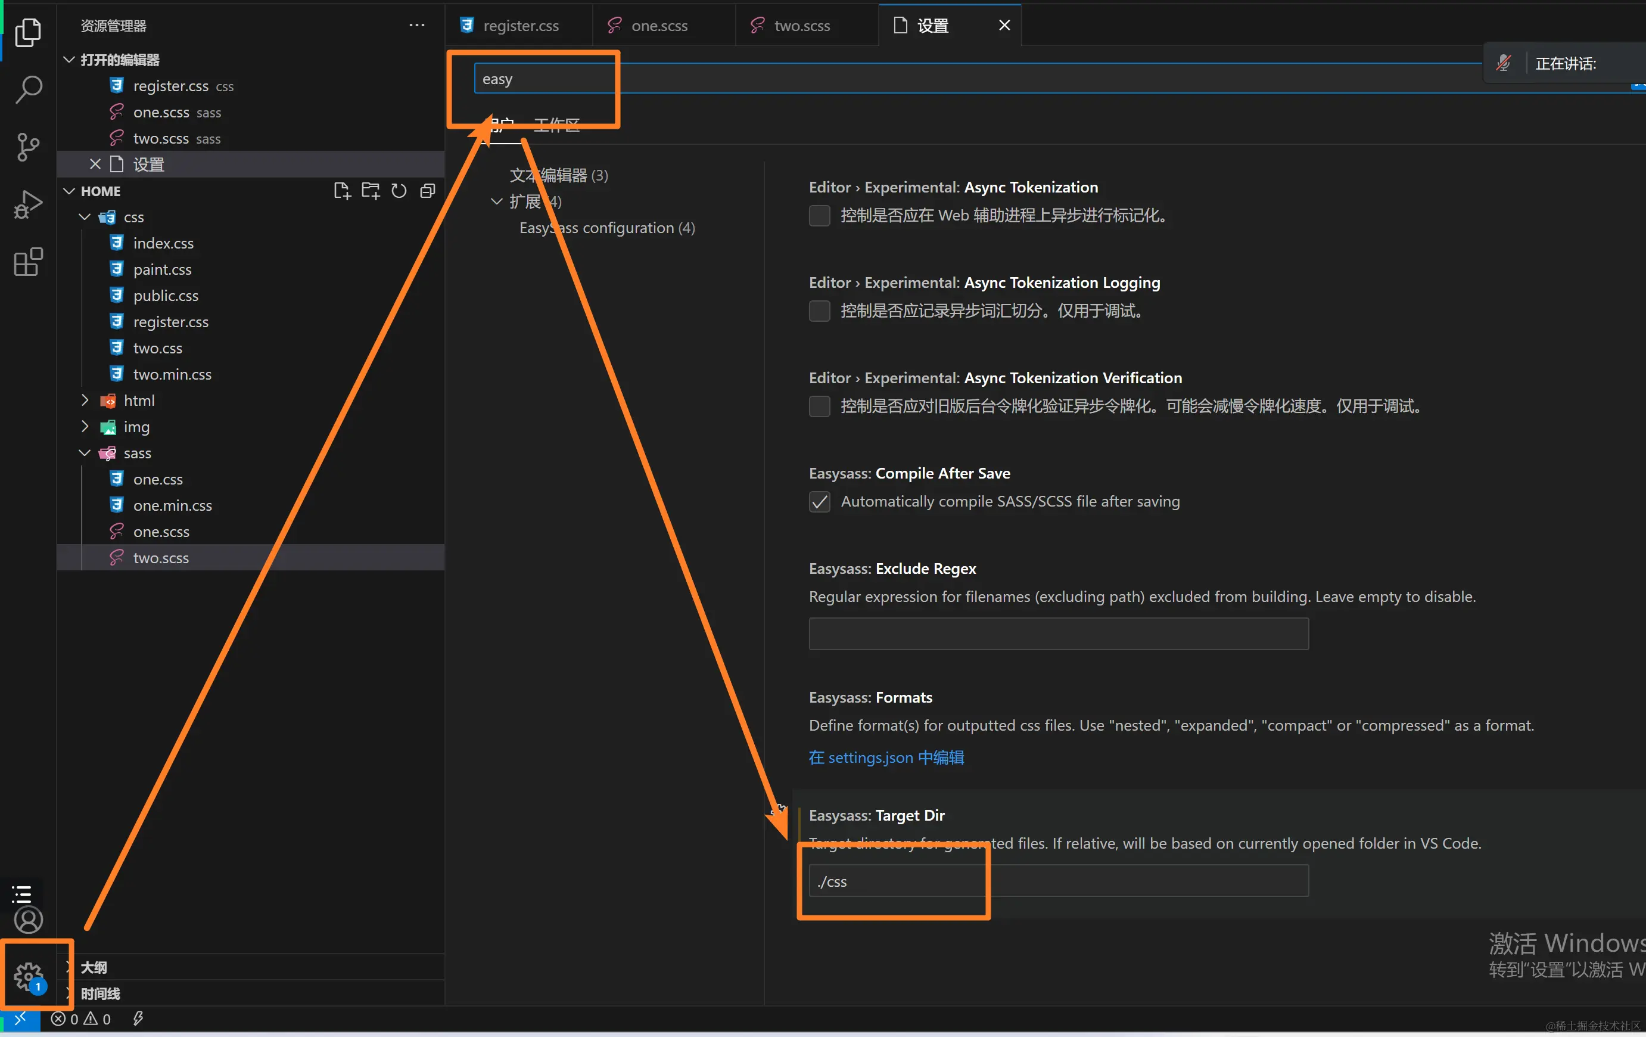Click the Exclude Regex text field
This screenshot has width=1646, height=1037.
[x=1058, y=634]
